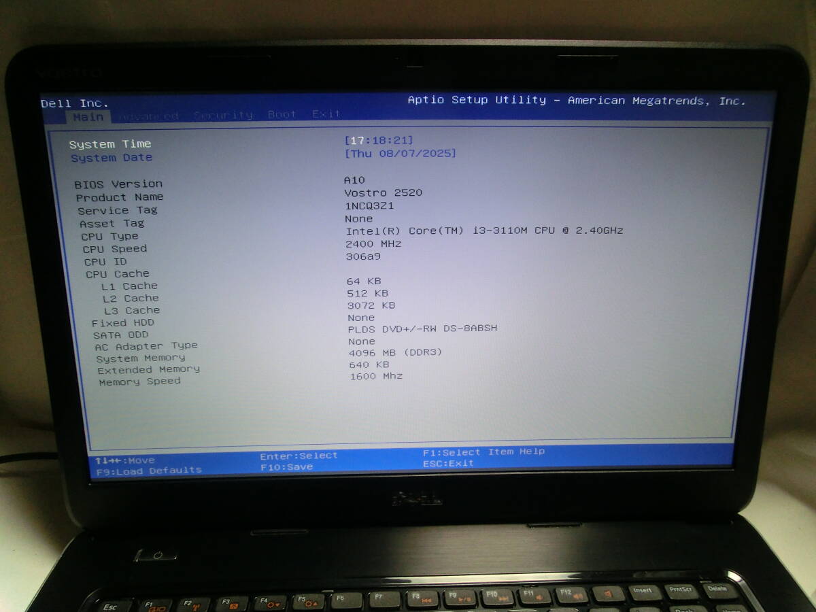The width and height of the screenshot is (816, 612).
Task: Click the CPU Cache heading
Action: point(117,274)
